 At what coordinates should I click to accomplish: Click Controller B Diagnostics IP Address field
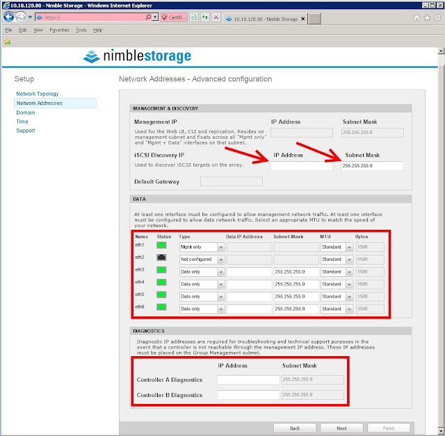249,395
